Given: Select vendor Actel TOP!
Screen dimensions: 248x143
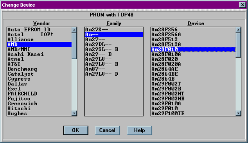Looking at the screenshot, I should [x=39, y=35].
